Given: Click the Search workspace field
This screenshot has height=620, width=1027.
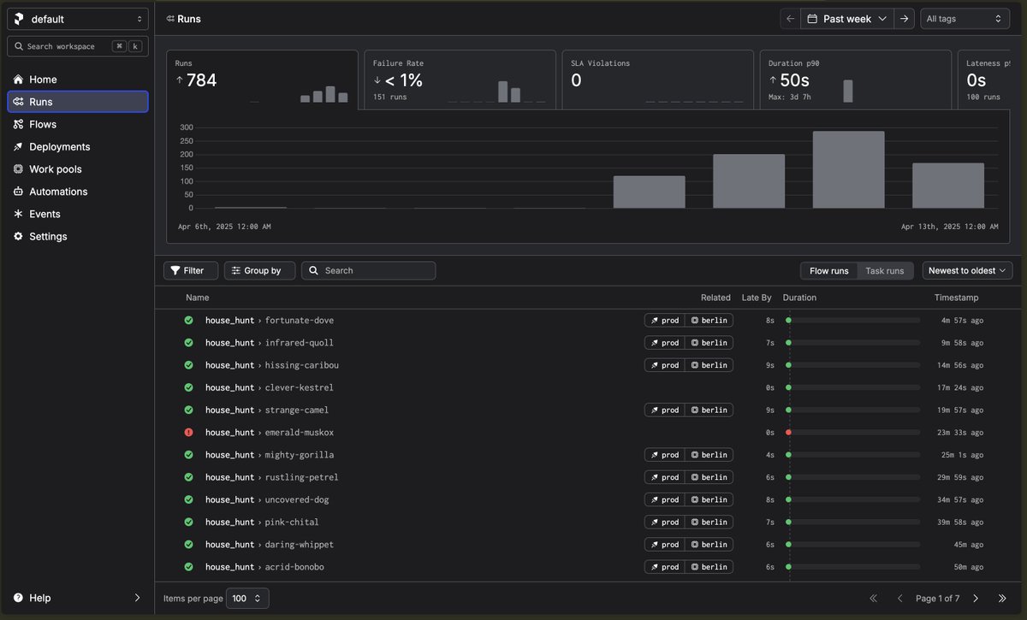Looking at the screenshot, I should pyautogui.click(x=78, y=46).
